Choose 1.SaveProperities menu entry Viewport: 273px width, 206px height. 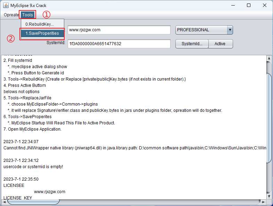pos(42,33)
